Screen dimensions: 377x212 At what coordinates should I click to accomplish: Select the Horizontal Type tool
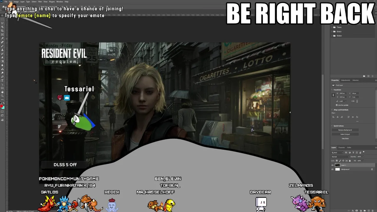point(2,80)
